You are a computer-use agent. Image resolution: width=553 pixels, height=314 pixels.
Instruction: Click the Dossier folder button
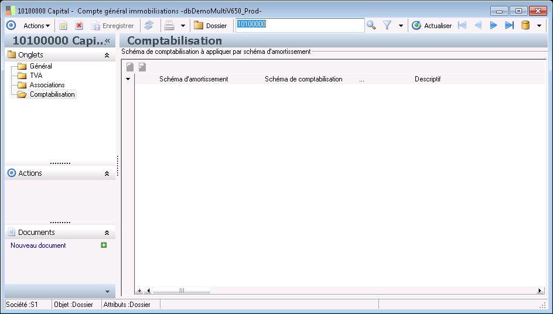coord(210,26)
